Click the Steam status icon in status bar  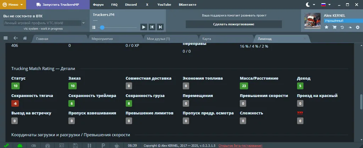point(6,145)
